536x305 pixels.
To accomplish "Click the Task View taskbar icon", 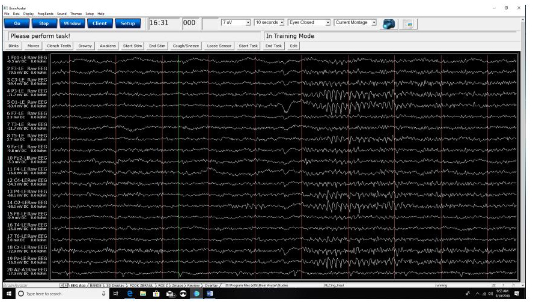I will [x=116, y=294].
